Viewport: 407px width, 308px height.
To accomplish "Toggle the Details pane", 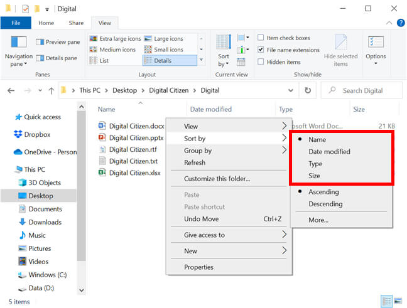I will click(57, 58).
